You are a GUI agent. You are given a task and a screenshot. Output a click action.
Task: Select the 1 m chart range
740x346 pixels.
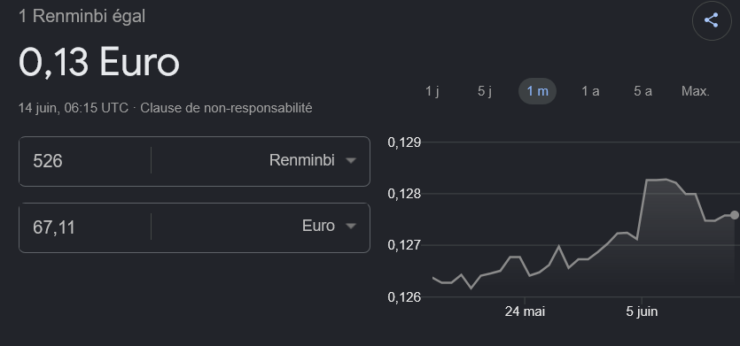pos(538,91)
